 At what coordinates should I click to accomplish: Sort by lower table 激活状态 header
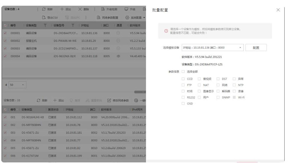coord(53,110)
